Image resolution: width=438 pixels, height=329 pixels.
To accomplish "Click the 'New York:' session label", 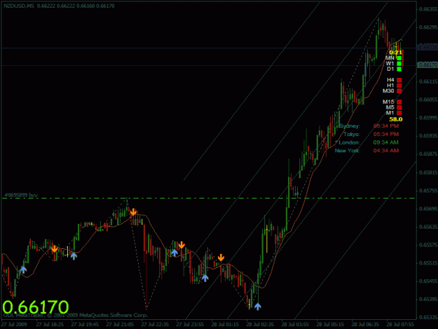I will (x=347, y=151).
